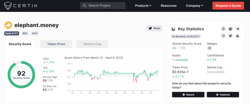Open the Telegram paper-plane icon link
This screenshot has height=104, width=250.
pos(237,29)
